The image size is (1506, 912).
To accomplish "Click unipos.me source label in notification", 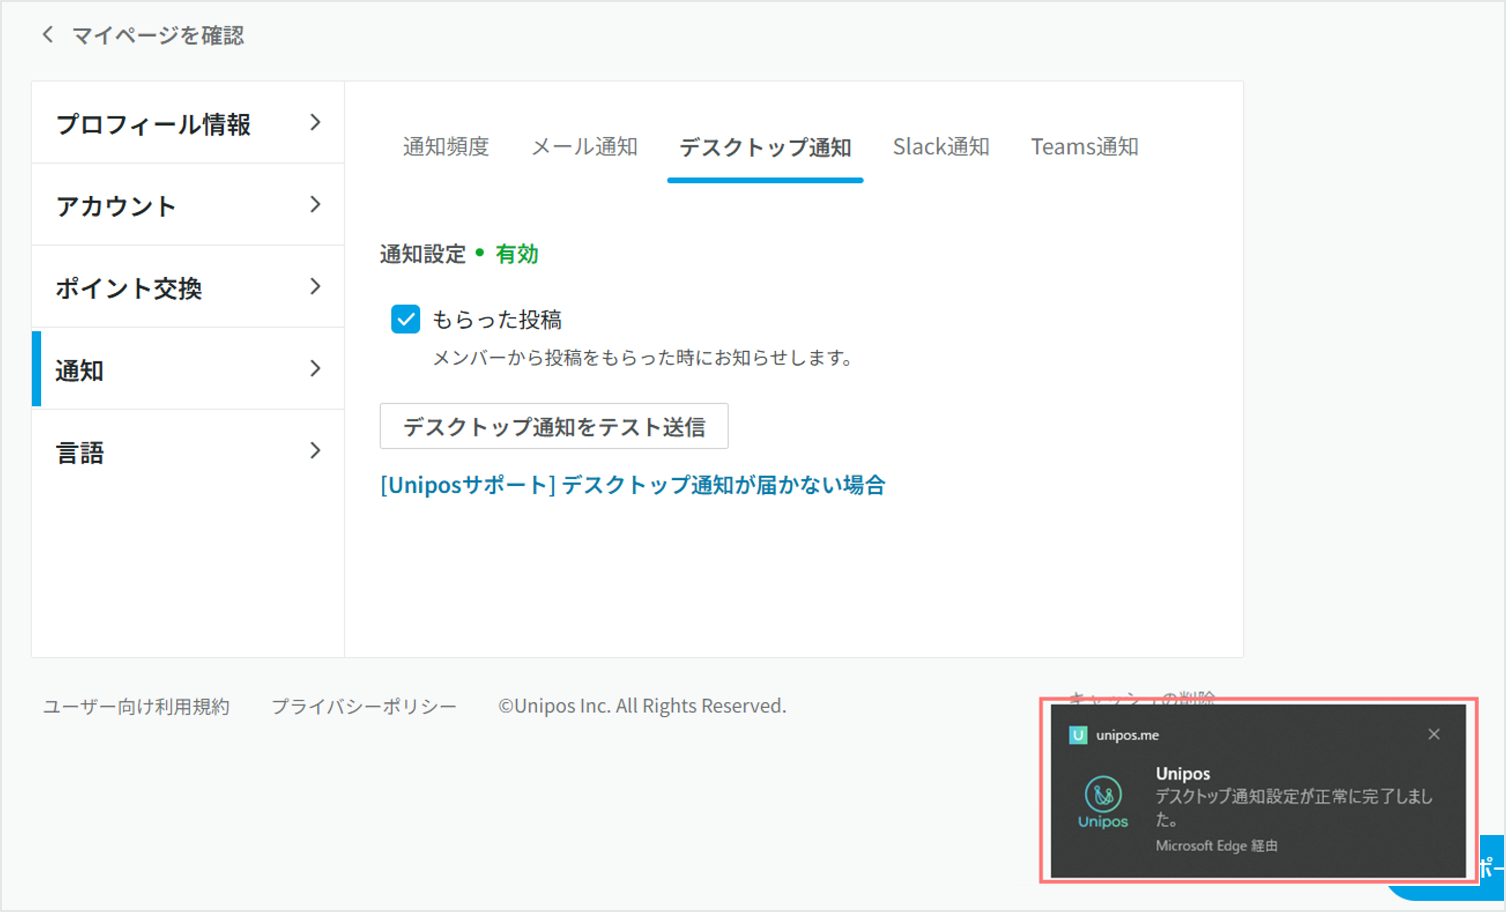I will click(1127, 735).
